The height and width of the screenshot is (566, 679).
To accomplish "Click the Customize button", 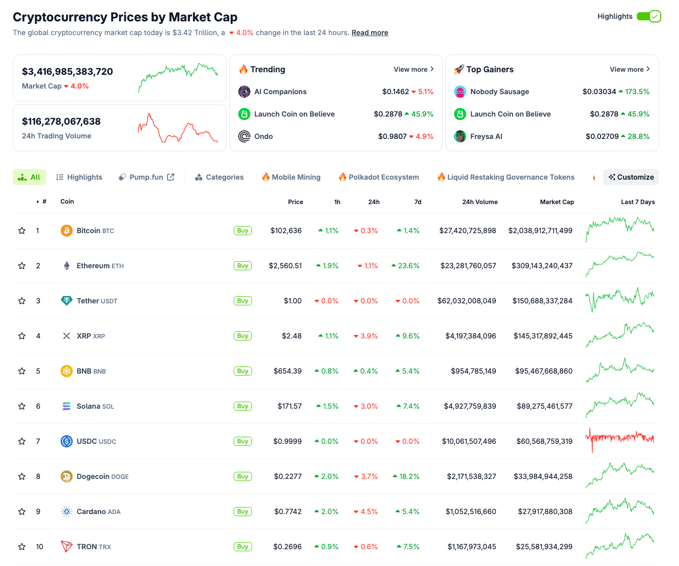I will pyautogui.click(x=631, y=177).
